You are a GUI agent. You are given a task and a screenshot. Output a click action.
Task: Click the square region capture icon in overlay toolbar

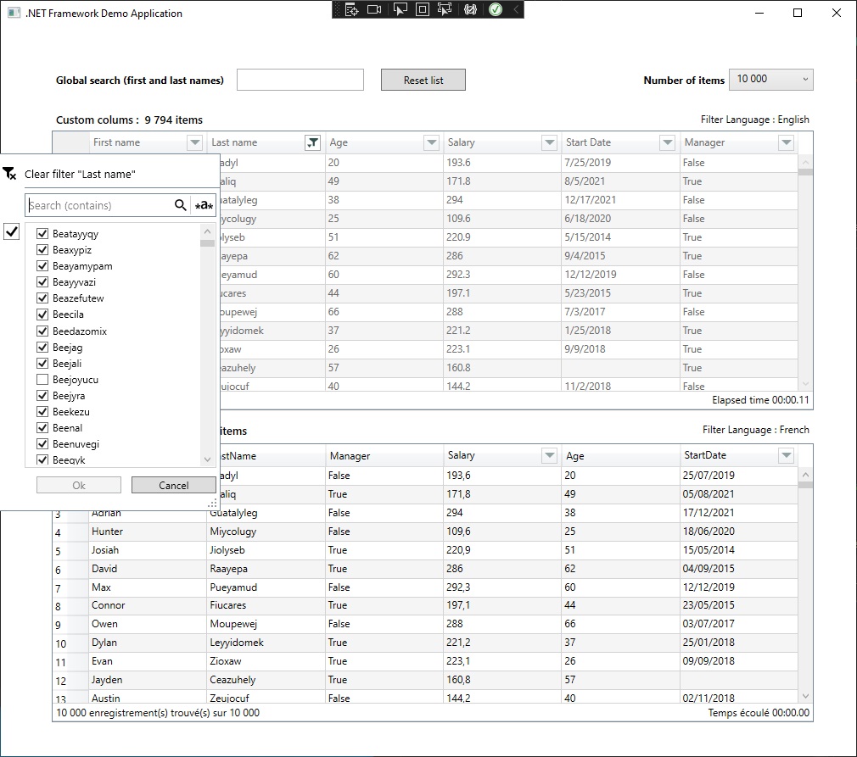pyautogui.click(x=422, y=9)
